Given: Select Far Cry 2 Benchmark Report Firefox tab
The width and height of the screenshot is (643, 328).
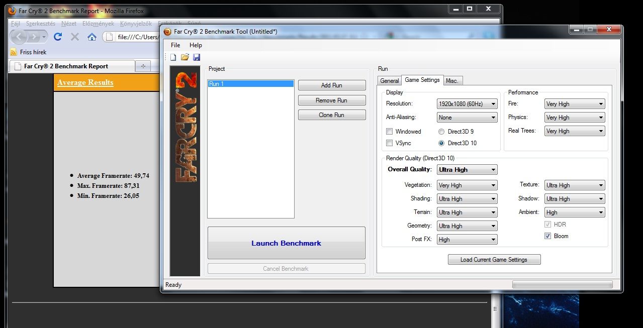Looking at the screenshot, I should (x=72, y=66).
